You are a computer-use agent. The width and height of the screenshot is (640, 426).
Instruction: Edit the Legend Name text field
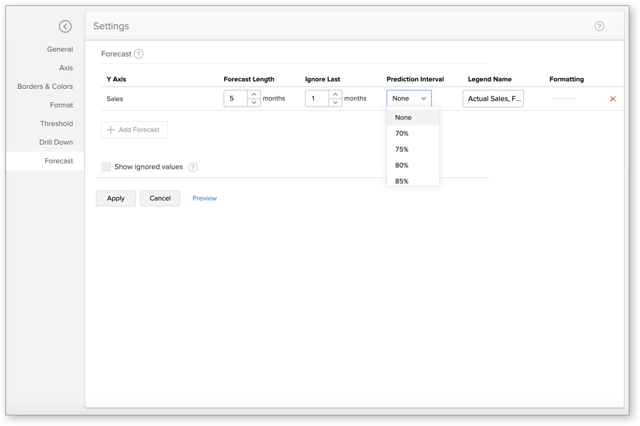click(493, 99)
